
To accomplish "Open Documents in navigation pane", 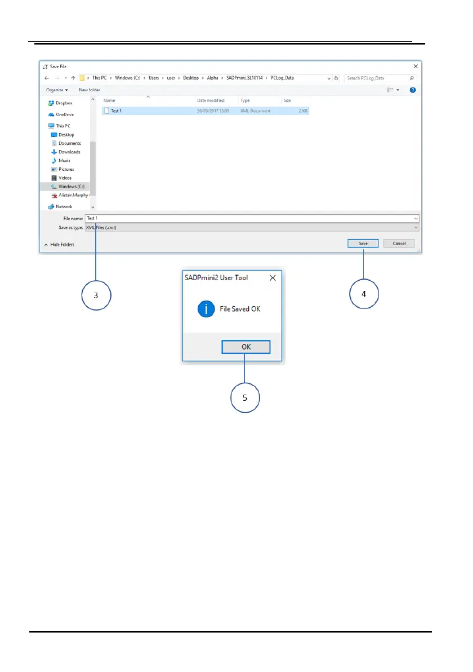I will click(66, 143).
